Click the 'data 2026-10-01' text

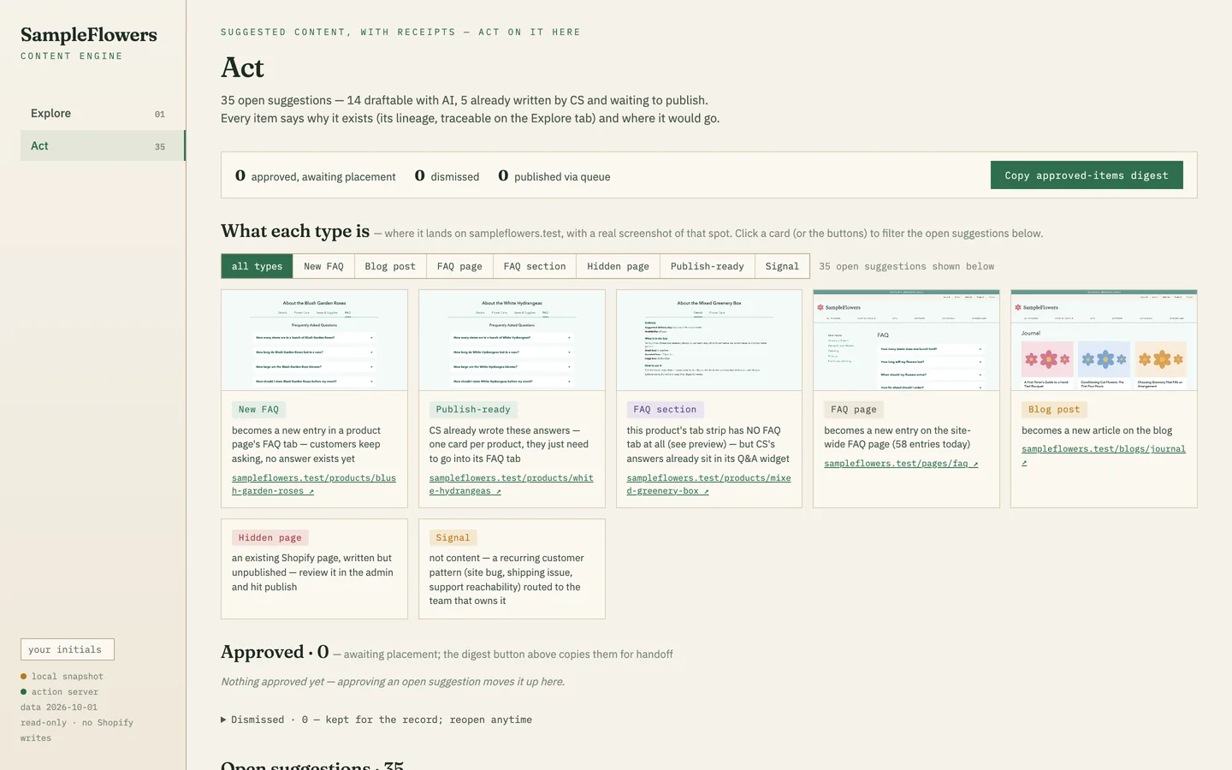pyautogui.click(x=59, y=708)
